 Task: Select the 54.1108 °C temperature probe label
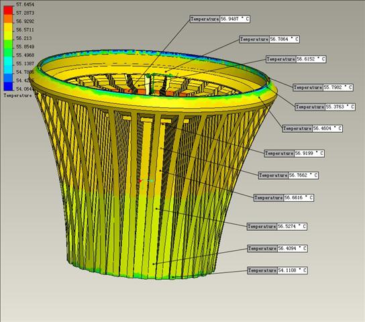277,270
